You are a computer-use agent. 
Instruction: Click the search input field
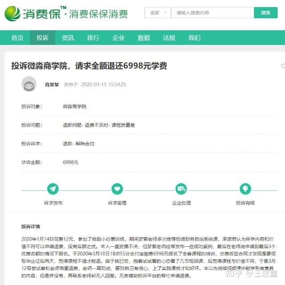coord(212,13)
